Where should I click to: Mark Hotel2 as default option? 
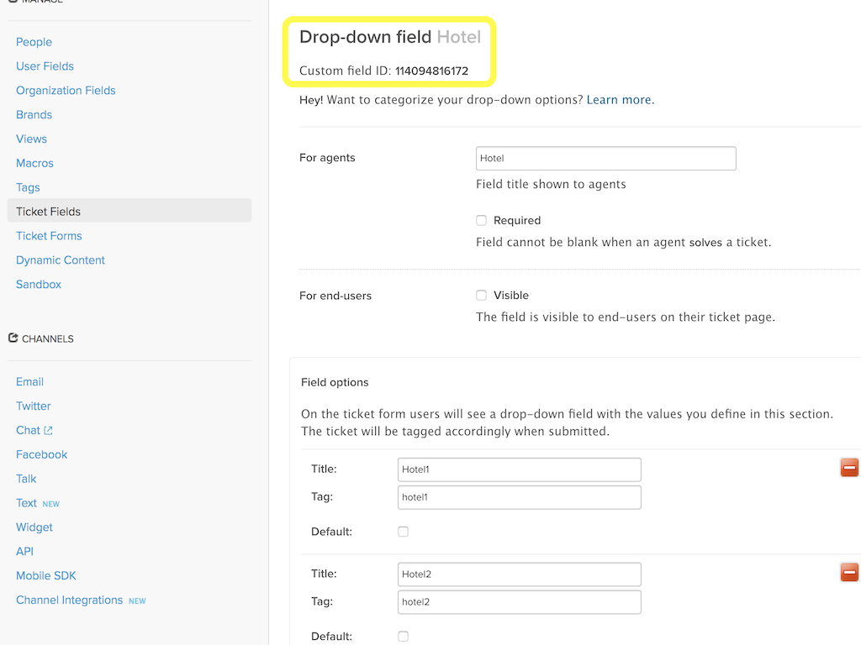coord(404,637)
